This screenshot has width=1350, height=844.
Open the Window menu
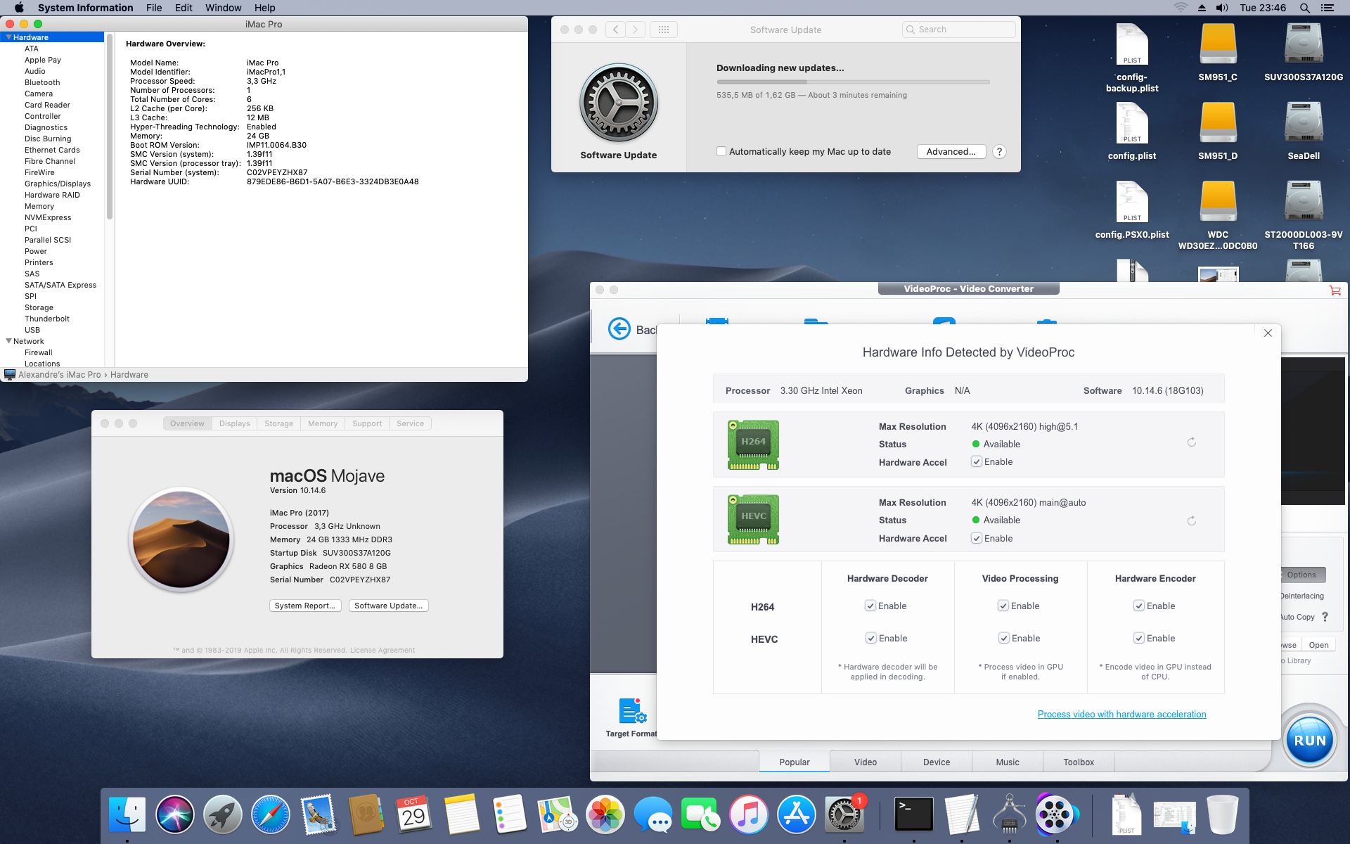tap(223, 8)
